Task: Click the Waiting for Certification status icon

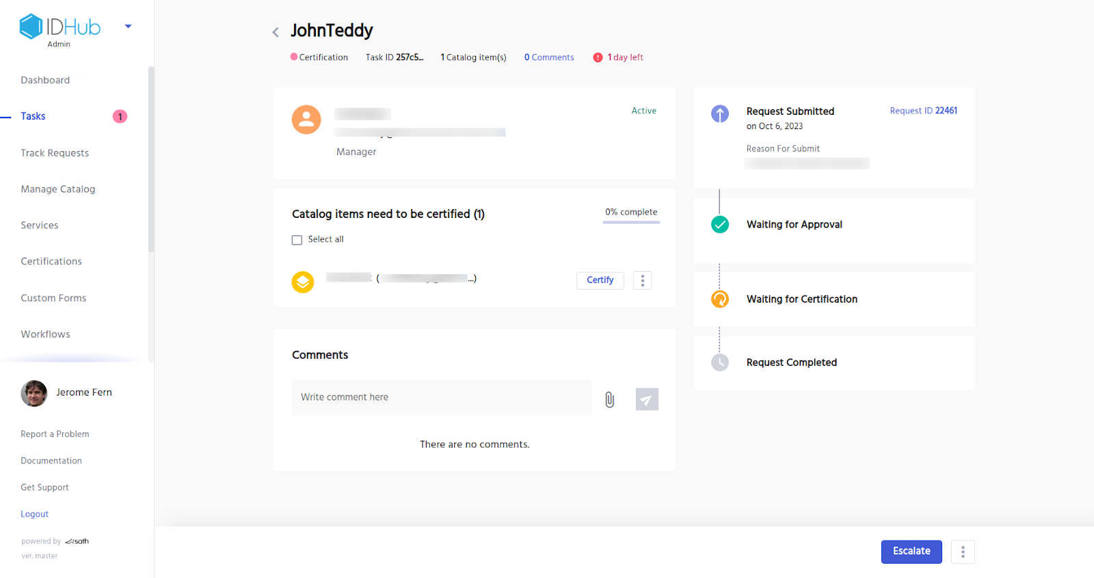Action: coord(719,299)
